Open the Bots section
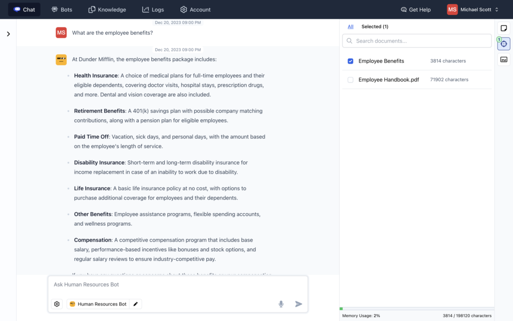Viewport: 513px width, 321px height. click(x=62, y=9)
